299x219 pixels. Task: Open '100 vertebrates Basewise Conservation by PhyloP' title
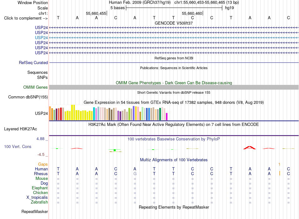tap(174, 139)
